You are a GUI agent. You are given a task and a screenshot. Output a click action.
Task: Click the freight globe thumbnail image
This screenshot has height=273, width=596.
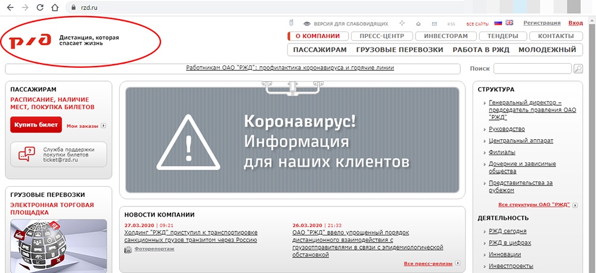click(58, 246)
